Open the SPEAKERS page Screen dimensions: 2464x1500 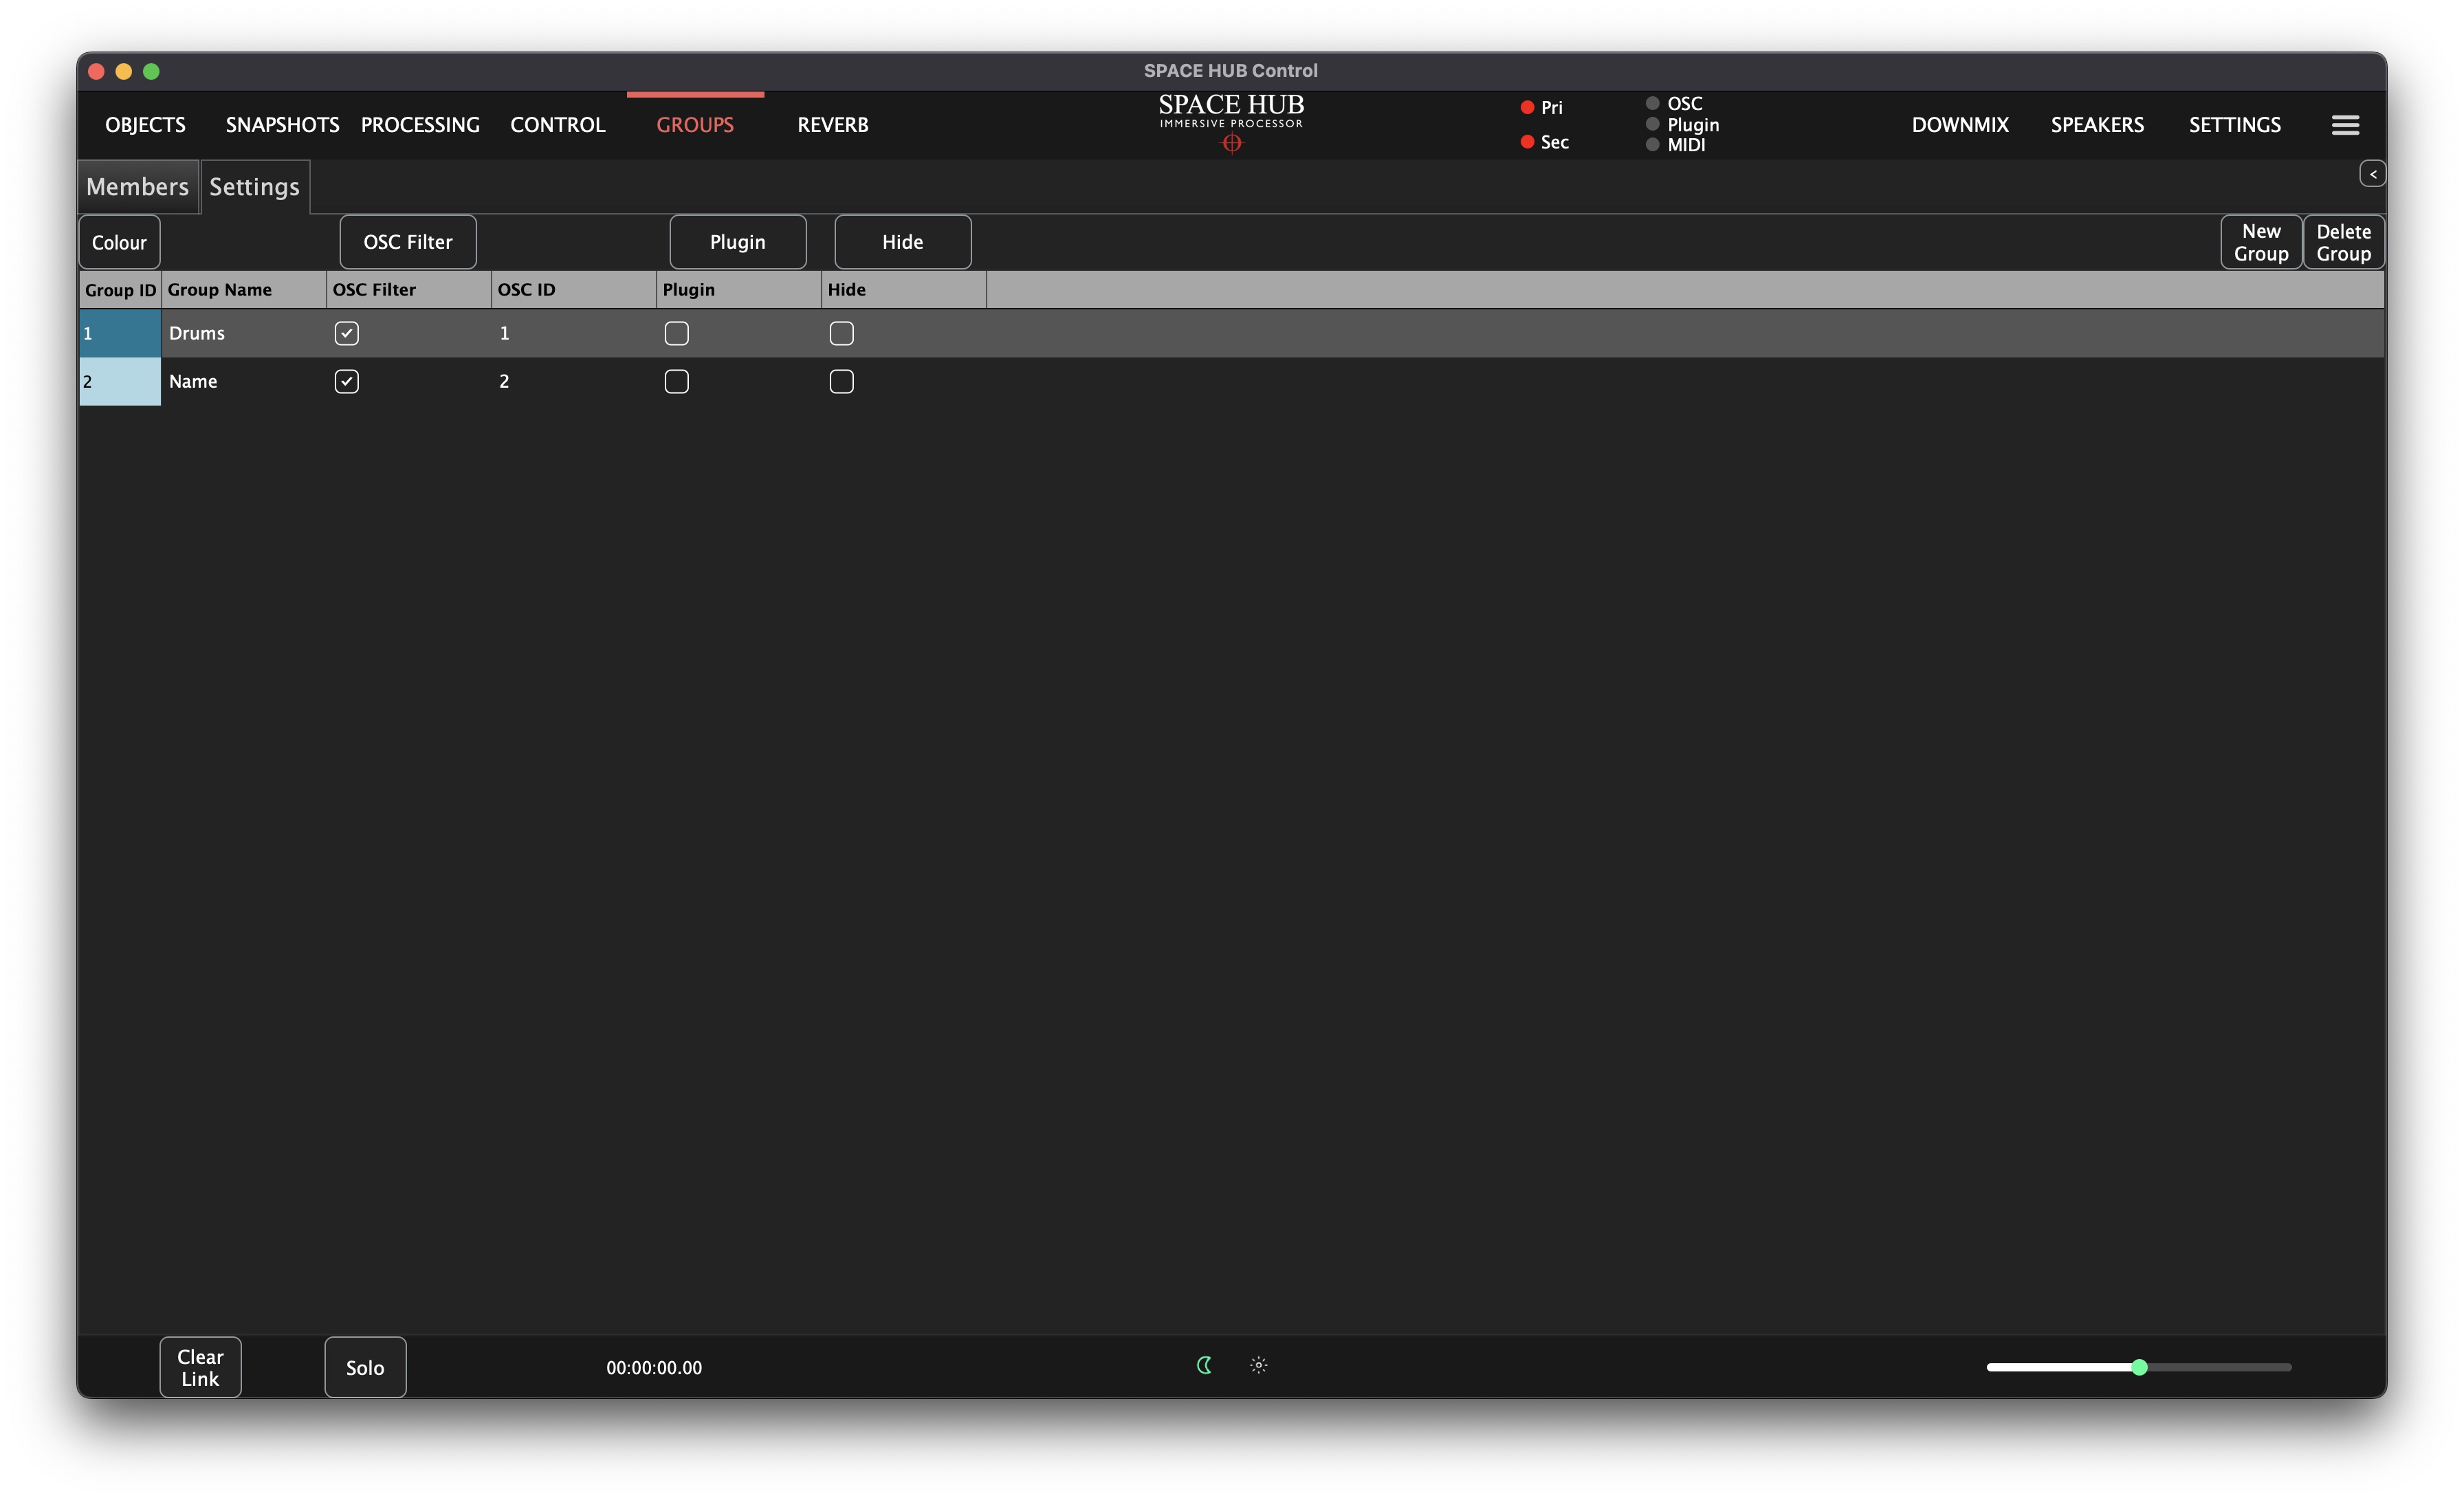coord(2097,125)
